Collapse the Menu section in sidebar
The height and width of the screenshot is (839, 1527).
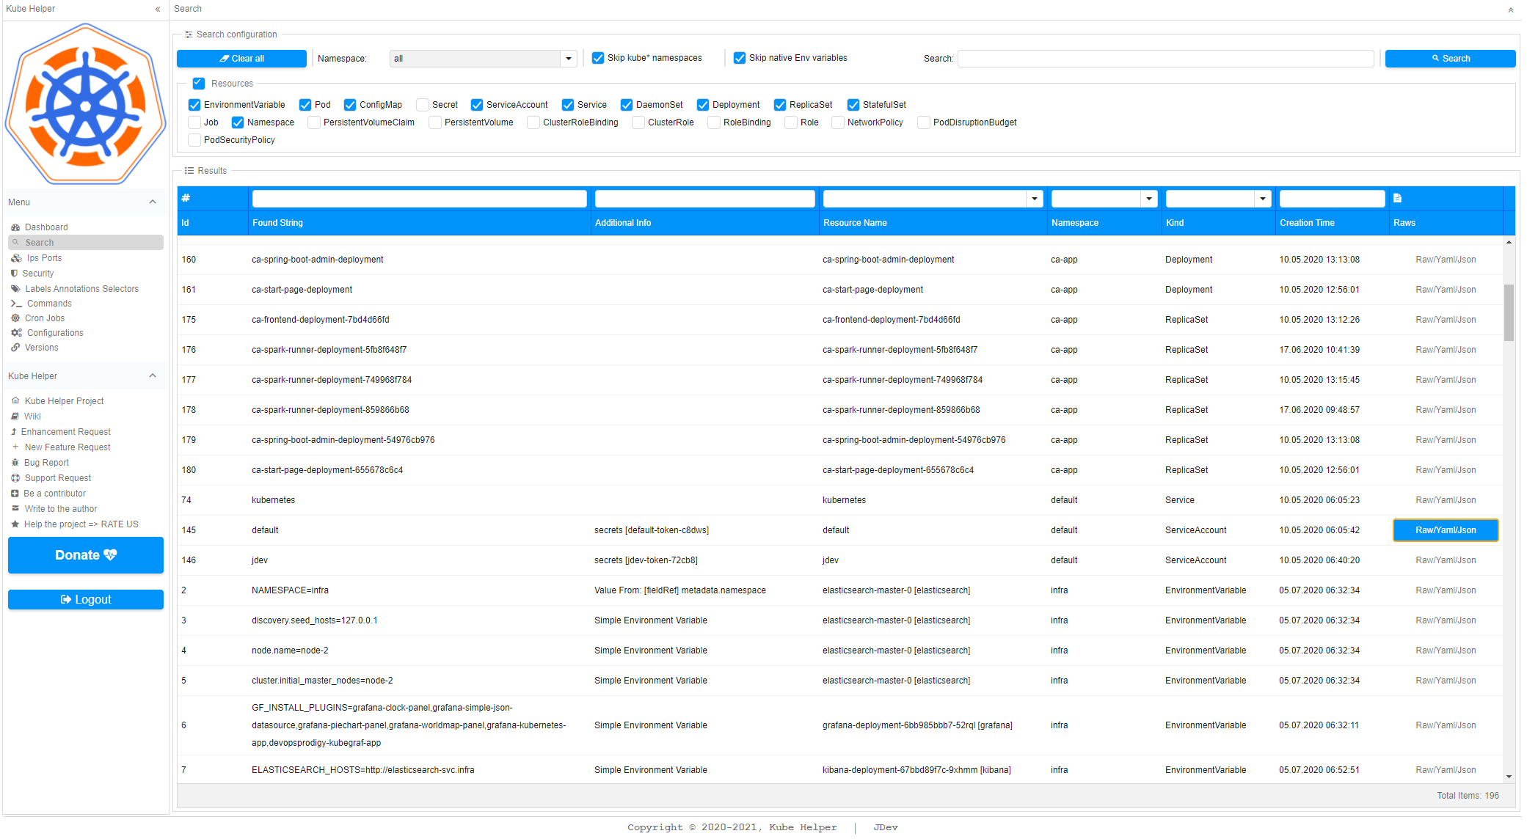pos(153,202)
